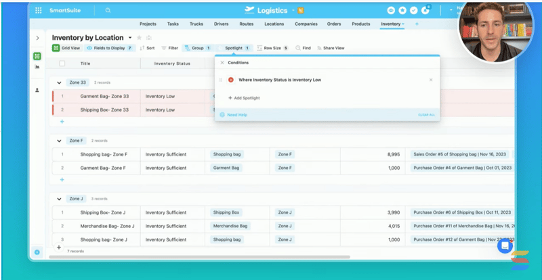Click the Share View button
Viewport: 542px width, 280px height.
tap(331, 48)
